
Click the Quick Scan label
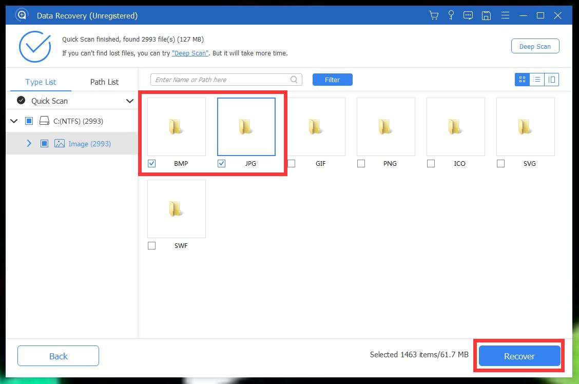49,101
